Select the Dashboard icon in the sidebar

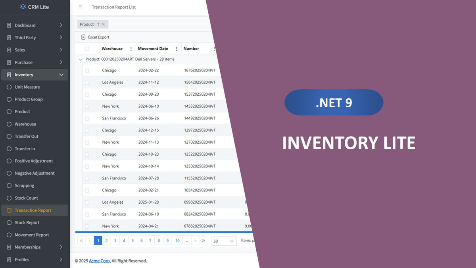click(8, 25)
